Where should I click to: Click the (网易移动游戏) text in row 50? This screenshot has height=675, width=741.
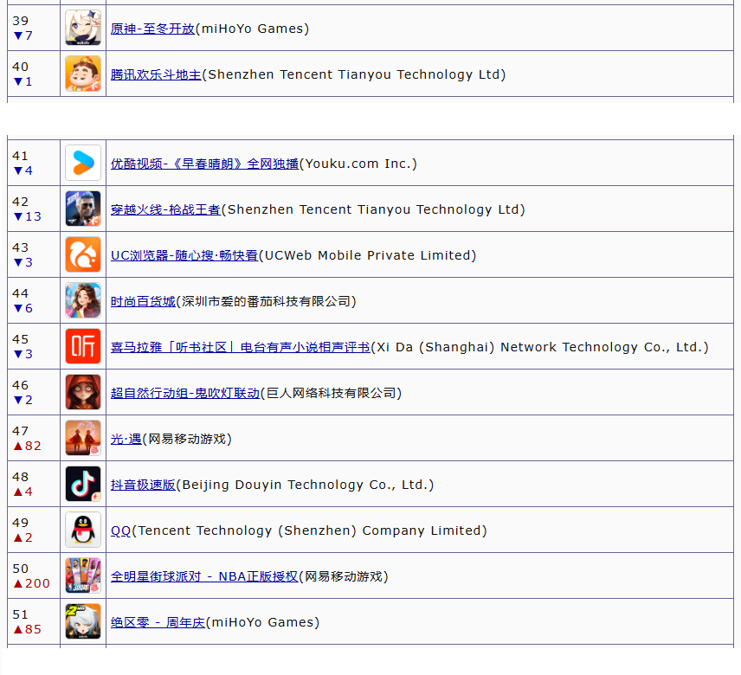pyautogui.click(x=344, y=576)
